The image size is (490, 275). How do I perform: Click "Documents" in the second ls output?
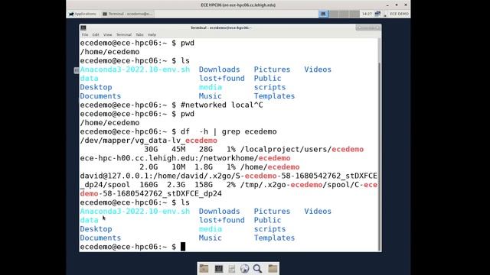[100, 238]
